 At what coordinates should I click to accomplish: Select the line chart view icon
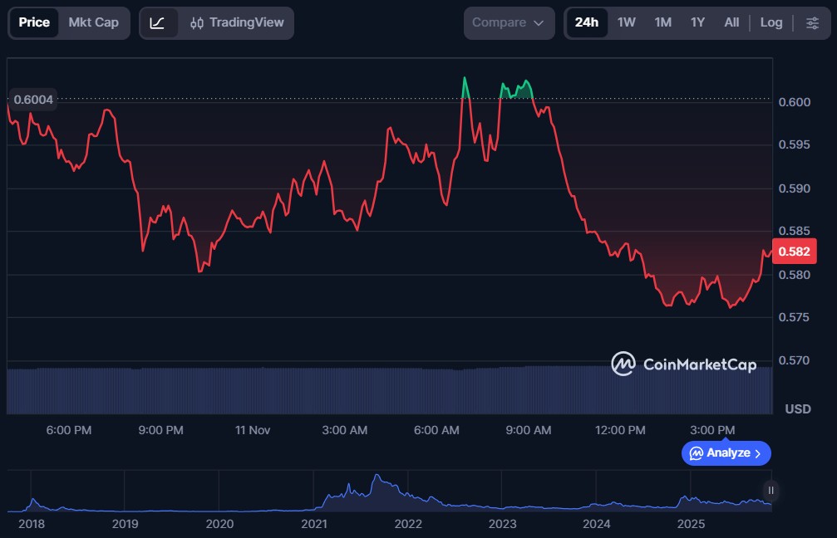click(157, 23)
